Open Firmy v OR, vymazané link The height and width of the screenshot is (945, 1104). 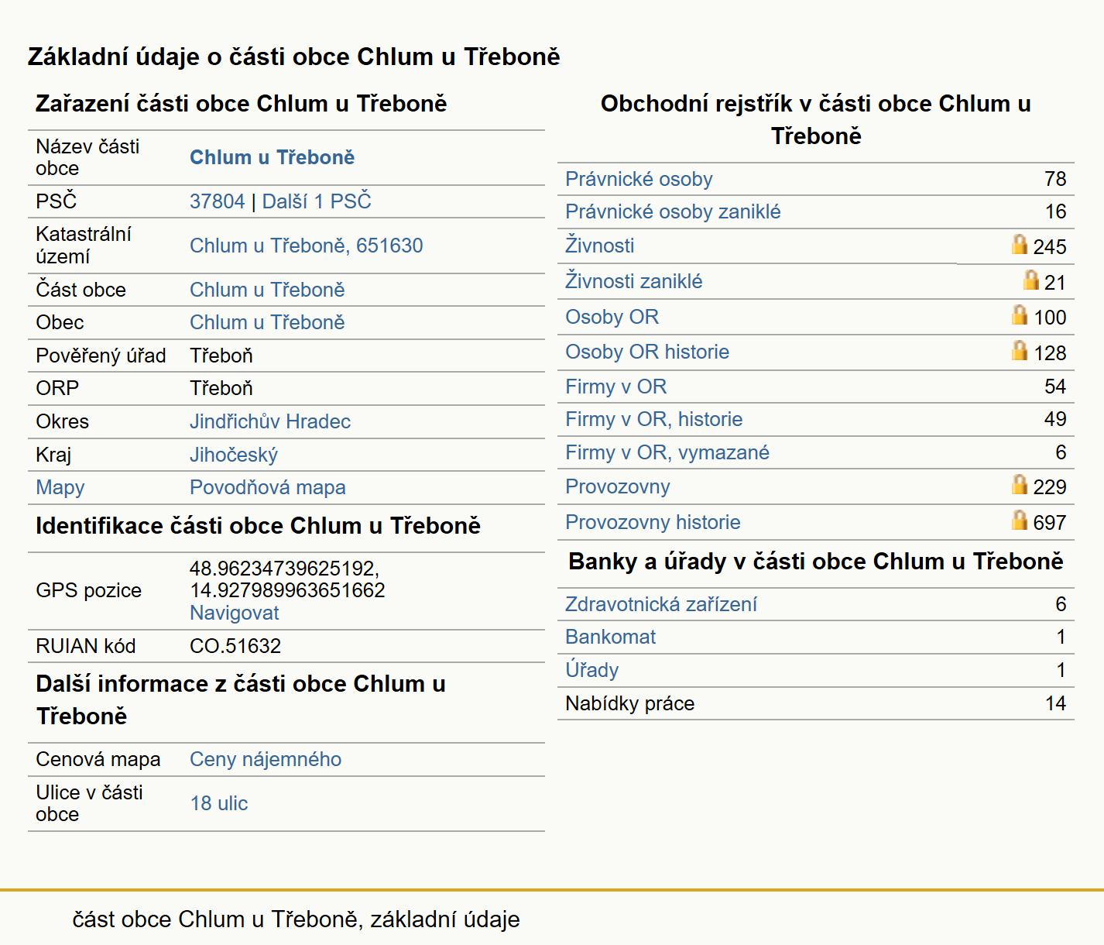(x=667, y=452)
